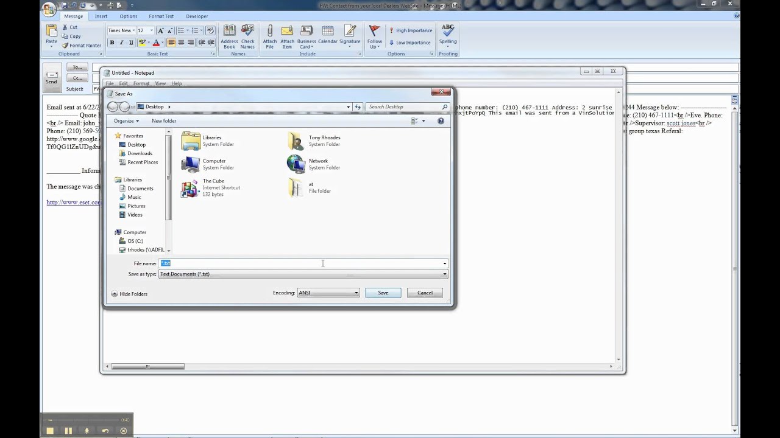Clear formatting in Basic Text group

point(210,30)
